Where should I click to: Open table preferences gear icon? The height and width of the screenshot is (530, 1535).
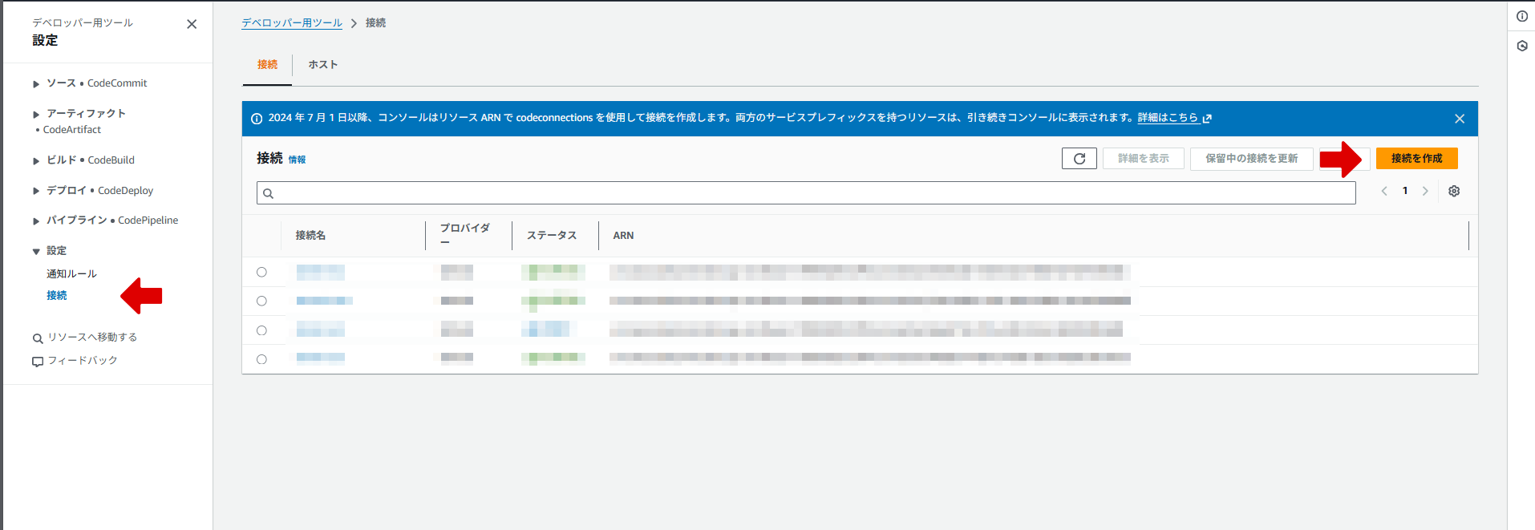[x=1454, y=191]
